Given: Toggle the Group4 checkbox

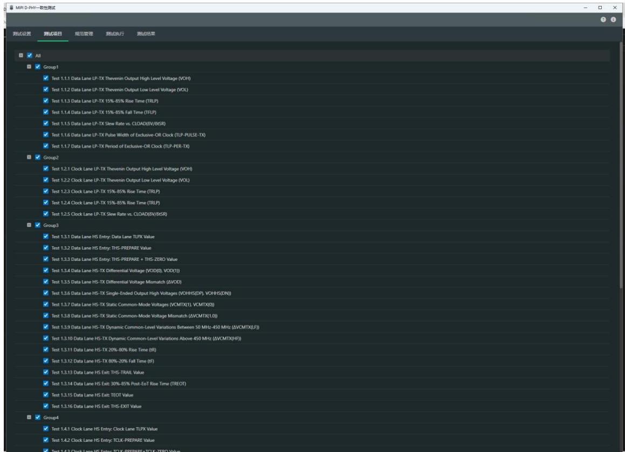Looking at the screenshot, I should [38, 418].
